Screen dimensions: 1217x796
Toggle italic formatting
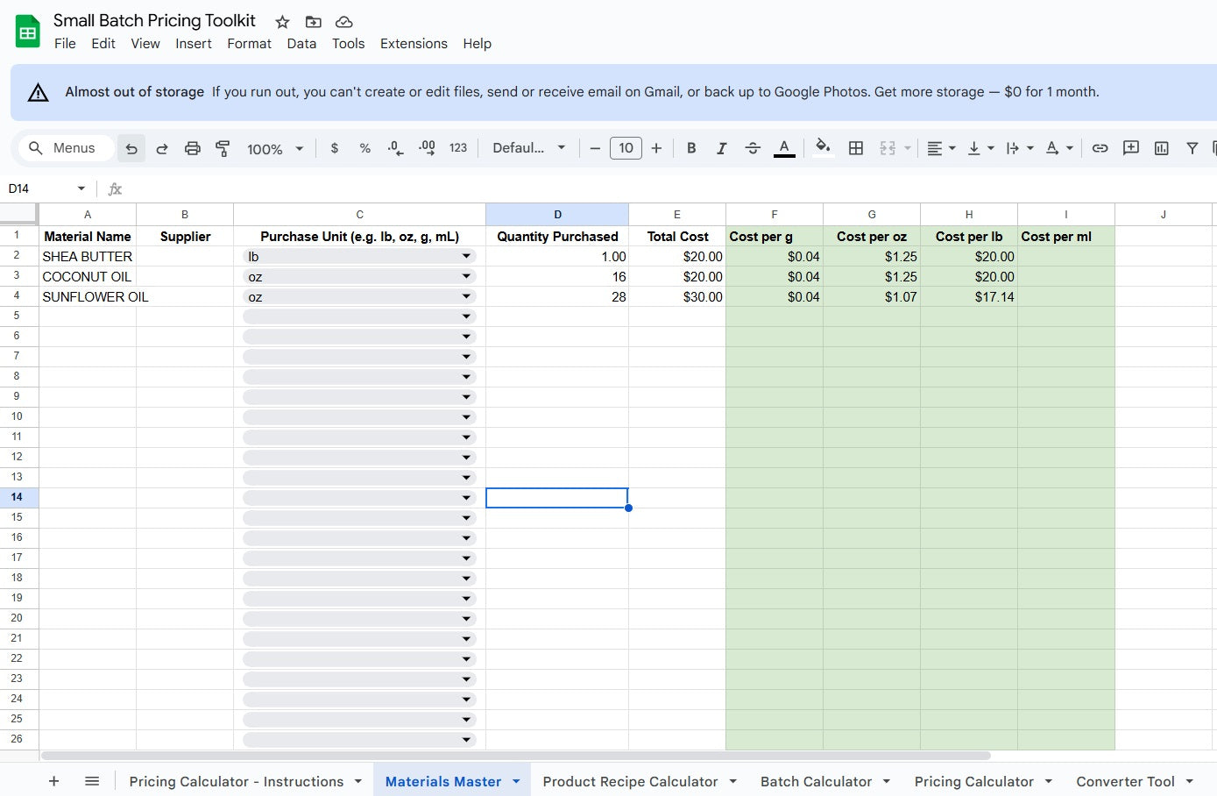point(721,148)
